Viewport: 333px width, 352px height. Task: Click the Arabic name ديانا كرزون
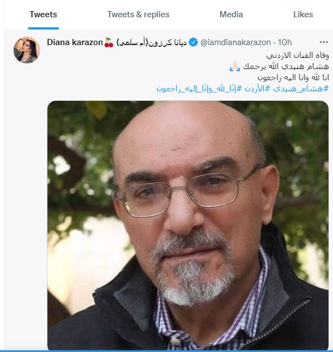click(167, 42)
